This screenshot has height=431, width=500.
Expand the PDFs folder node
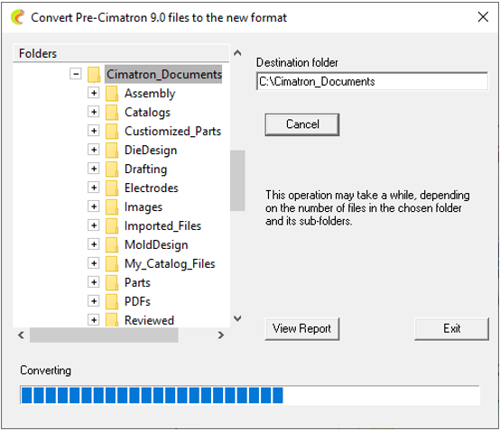[94, 301]
